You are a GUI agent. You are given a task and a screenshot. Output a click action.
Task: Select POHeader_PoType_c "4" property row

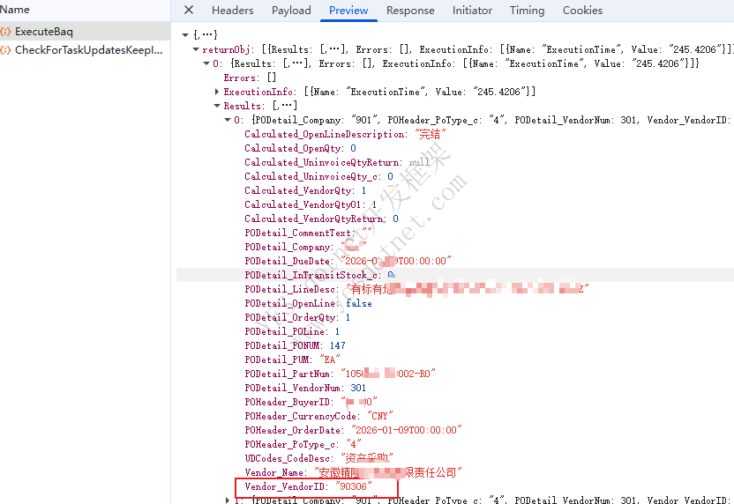303,444
